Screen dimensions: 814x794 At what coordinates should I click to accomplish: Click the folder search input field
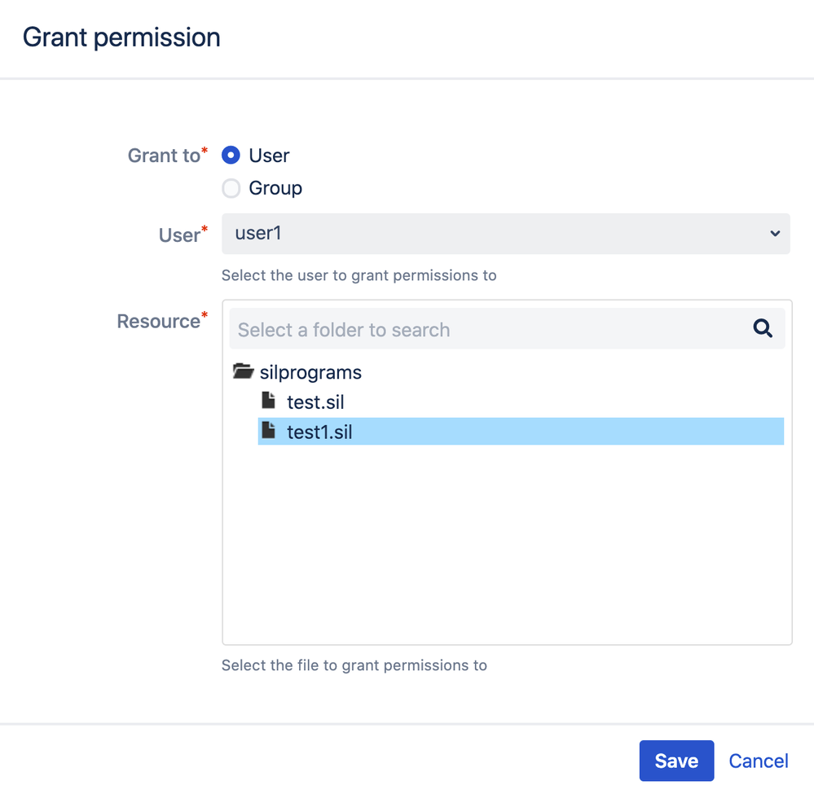(x=507, y=329)
